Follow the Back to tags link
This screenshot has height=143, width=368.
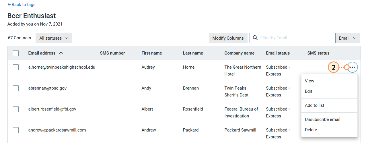point(22,5)
